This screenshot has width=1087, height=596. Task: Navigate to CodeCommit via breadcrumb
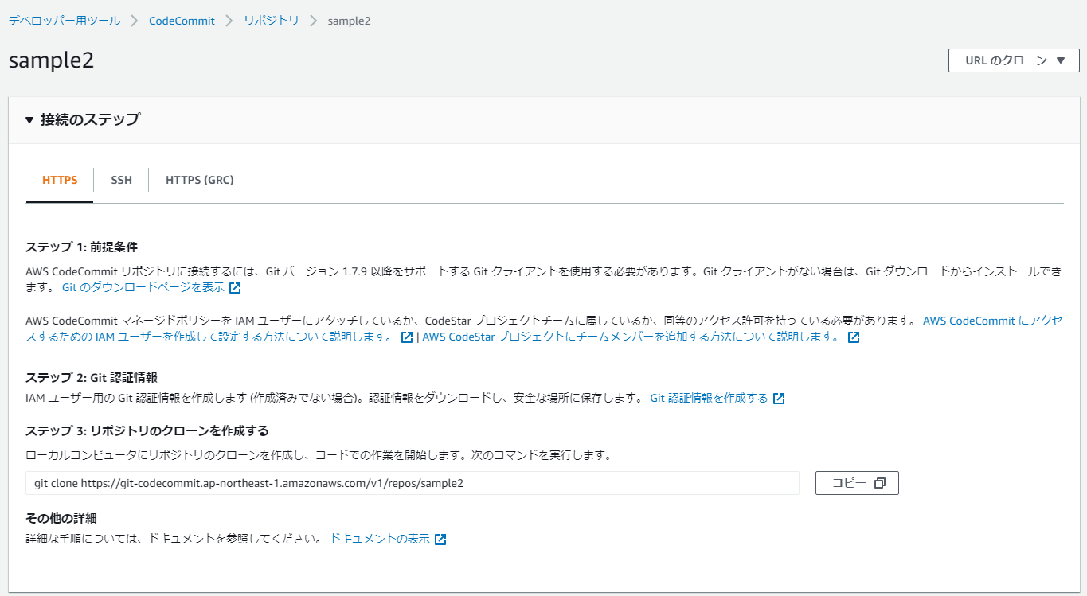(x=182, y=21)
